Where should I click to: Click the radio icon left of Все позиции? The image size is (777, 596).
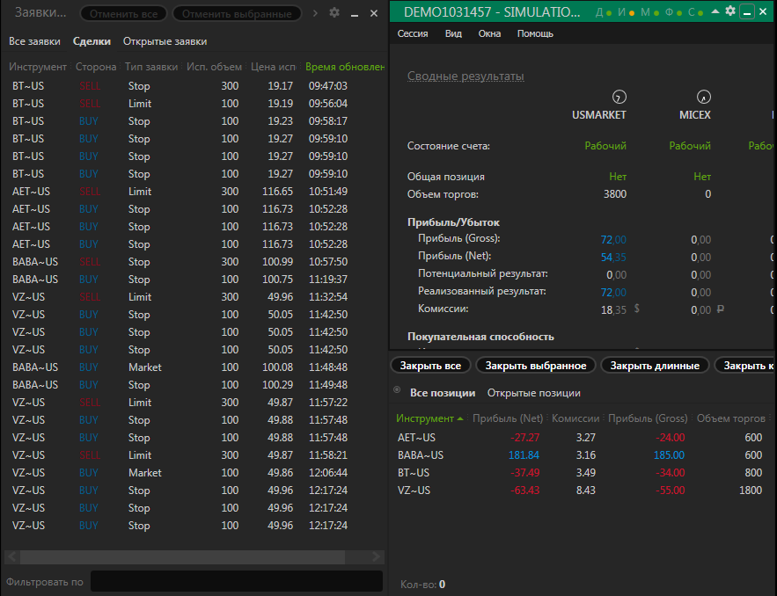[397, 389]
